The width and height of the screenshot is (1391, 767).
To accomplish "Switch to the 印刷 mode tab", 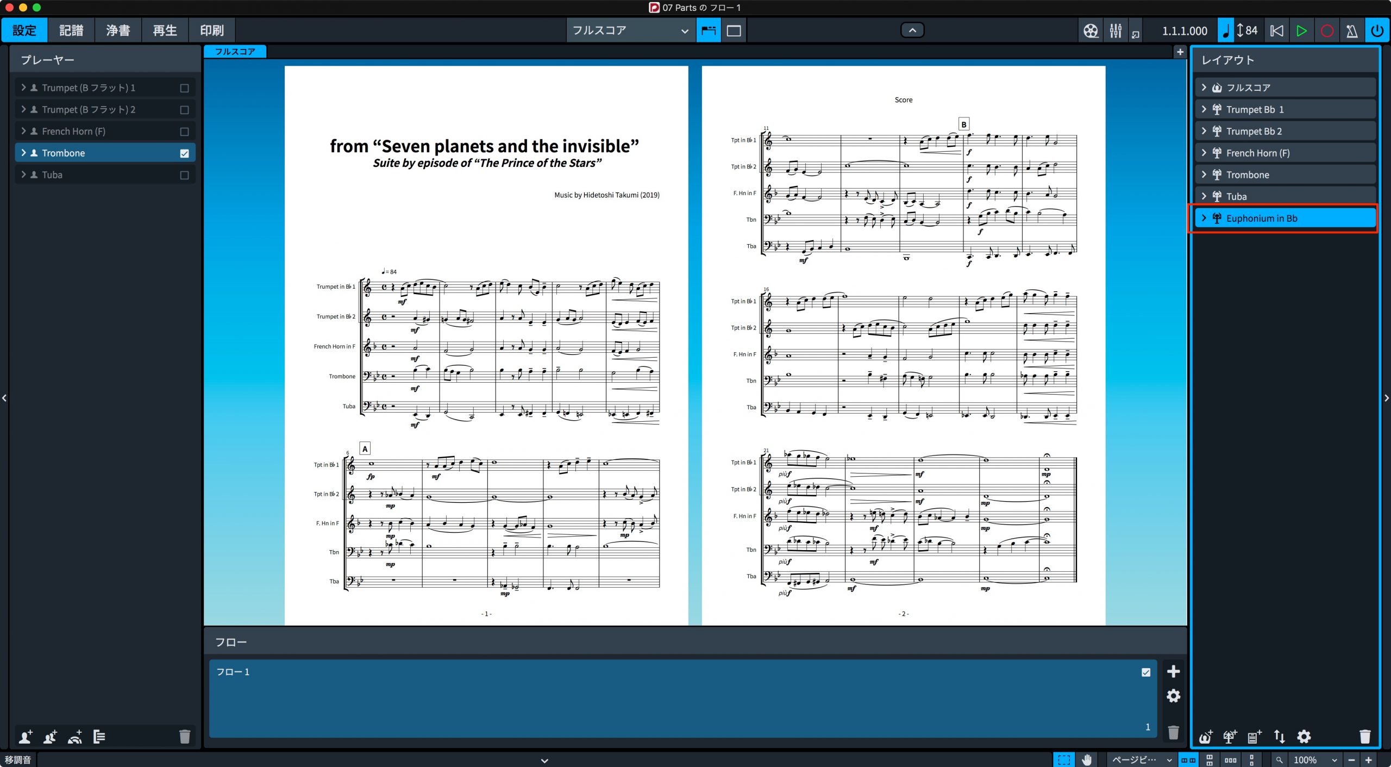I will tap(212, 30).
